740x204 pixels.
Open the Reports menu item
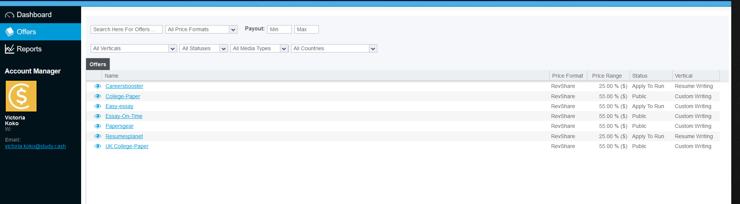40,49
